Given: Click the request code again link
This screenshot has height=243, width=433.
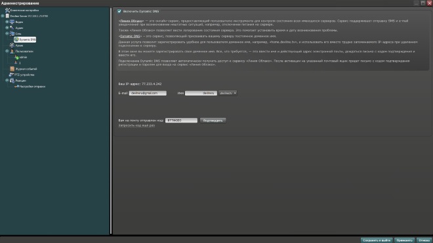Looking at the screenshot, I should (136, 126).
